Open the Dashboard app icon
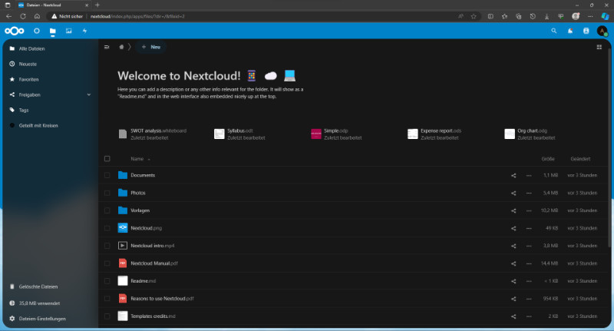The image size is (614, 331). click(x=37, y=31)
